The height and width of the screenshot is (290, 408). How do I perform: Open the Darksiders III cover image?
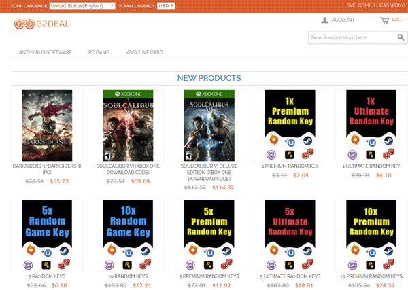[47, 125]
